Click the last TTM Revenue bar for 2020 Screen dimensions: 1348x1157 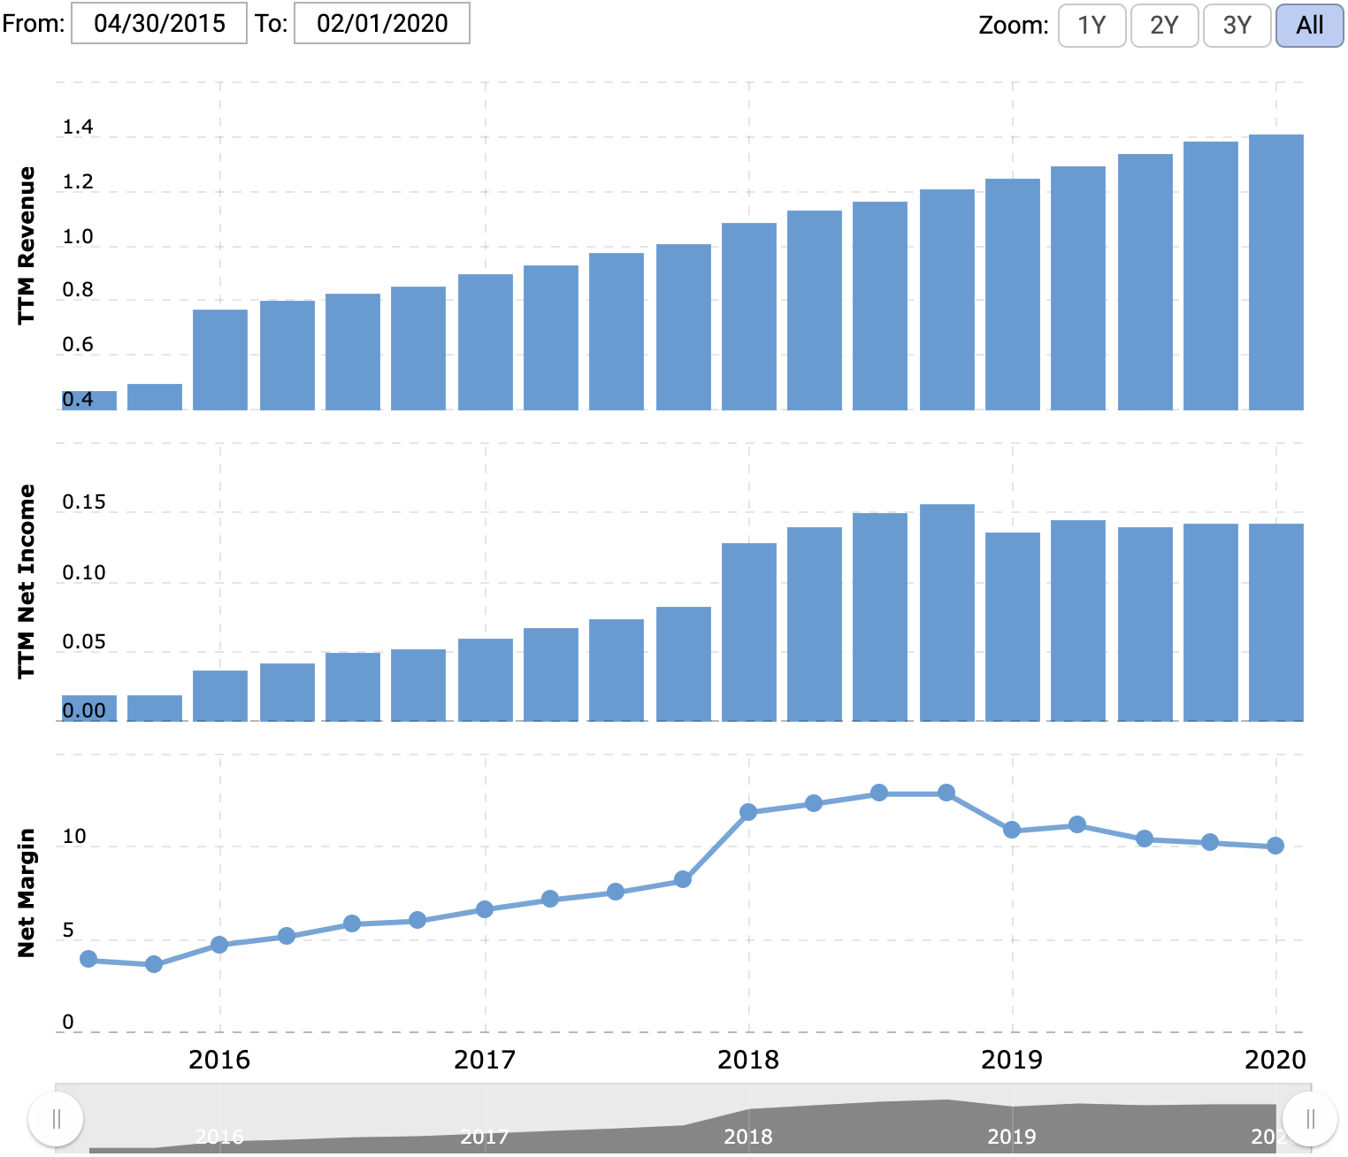(x=1276, y=272)
